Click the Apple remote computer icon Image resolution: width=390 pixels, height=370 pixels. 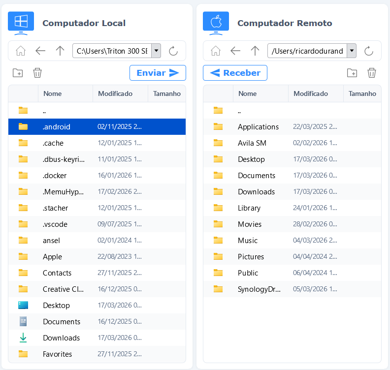click(216, 23)
